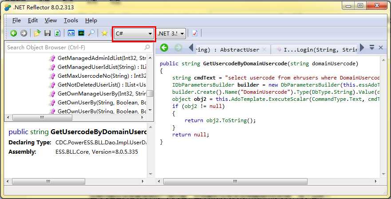Click the cmdText variable name in code
Image resolution: width=391 pixels, height=199 pixels.
coord(205,78)
